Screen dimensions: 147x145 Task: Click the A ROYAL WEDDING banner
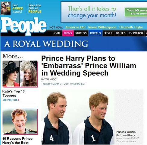click(74, 44)
